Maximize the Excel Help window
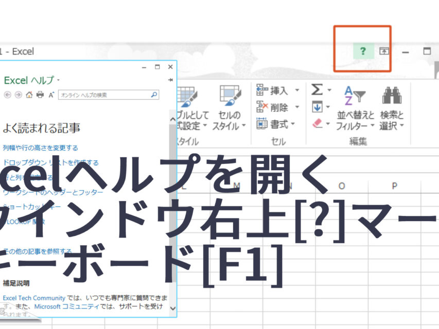Screen dimensions: 439x329 tap(157, 67)
